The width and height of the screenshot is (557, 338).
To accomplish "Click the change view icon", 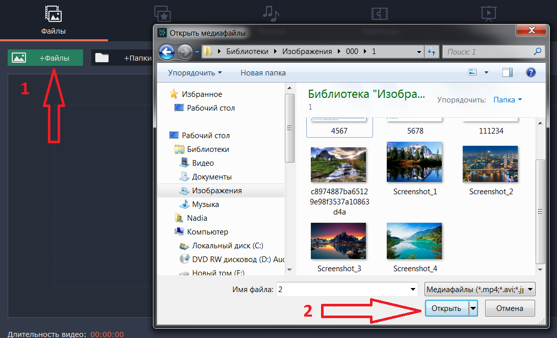I will point(473,73).
